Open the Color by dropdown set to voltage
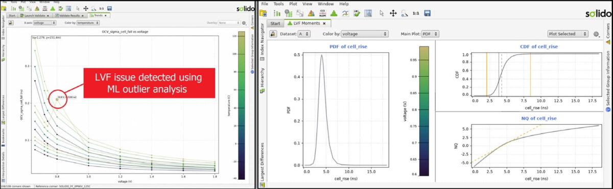 [364, 34]
